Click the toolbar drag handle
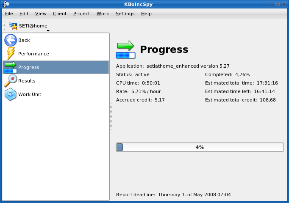Screen dimensions: 289x203 4,25
